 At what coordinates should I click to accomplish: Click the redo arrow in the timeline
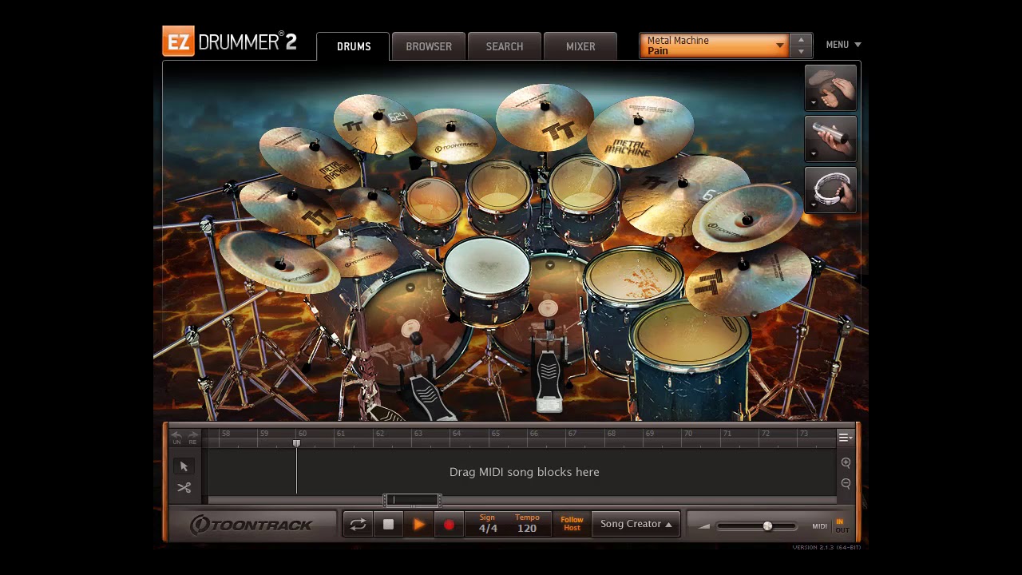pos(192,437)
